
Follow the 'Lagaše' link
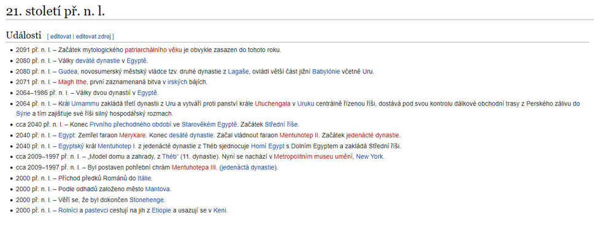(238, 72)
